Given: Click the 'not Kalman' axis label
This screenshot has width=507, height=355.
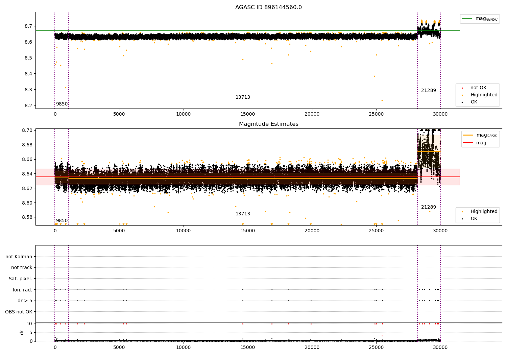Looking at the screenshot, I should [19, 257].
